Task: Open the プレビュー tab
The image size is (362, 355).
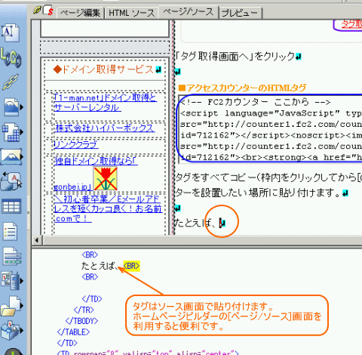Action: [240, 13]
